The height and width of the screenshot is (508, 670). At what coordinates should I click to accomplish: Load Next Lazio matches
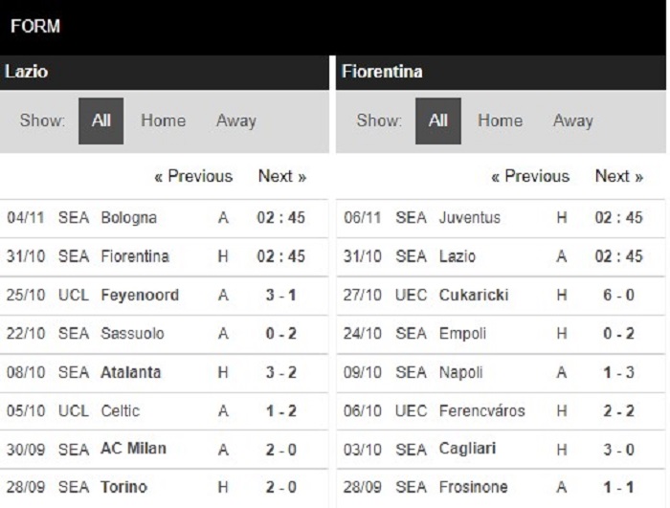(282, 176)
